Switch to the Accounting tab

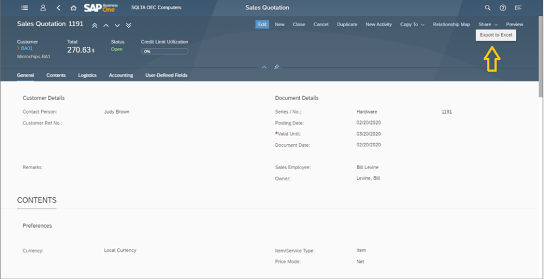pyautogui.click(x=121, y=75)
